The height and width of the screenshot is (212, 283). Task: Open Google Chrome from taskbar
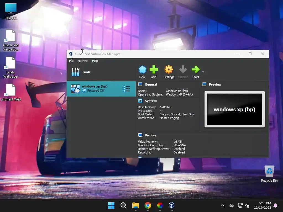click(x=148, y=205)
